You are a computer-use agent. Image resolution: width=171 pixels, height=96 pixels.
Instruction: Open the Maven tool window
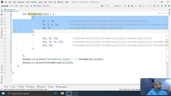click(169, 12)
